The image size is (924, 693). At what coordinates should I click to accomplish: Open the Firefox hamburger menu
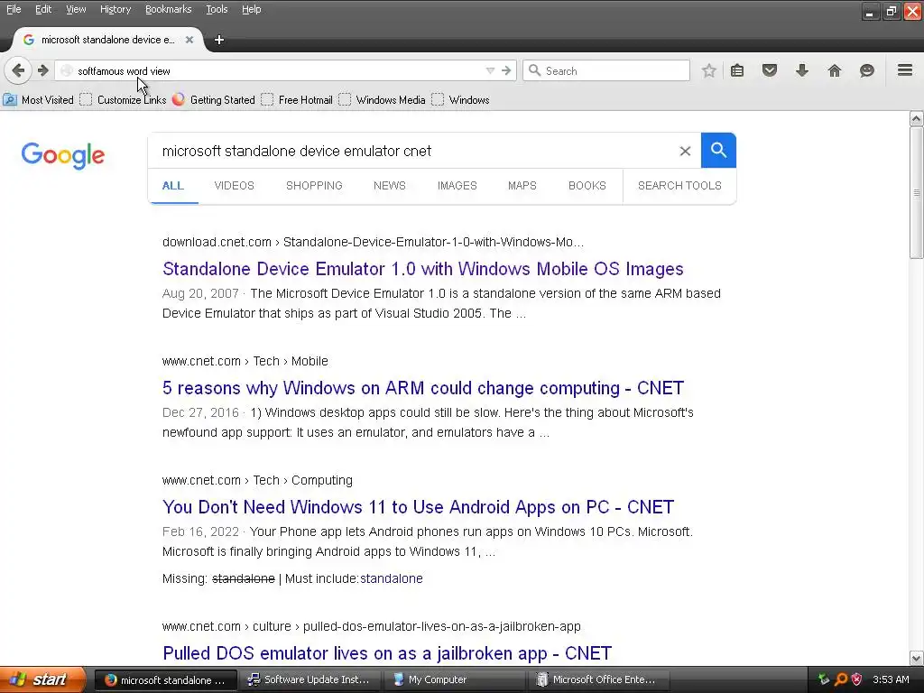tap(905, 70)
